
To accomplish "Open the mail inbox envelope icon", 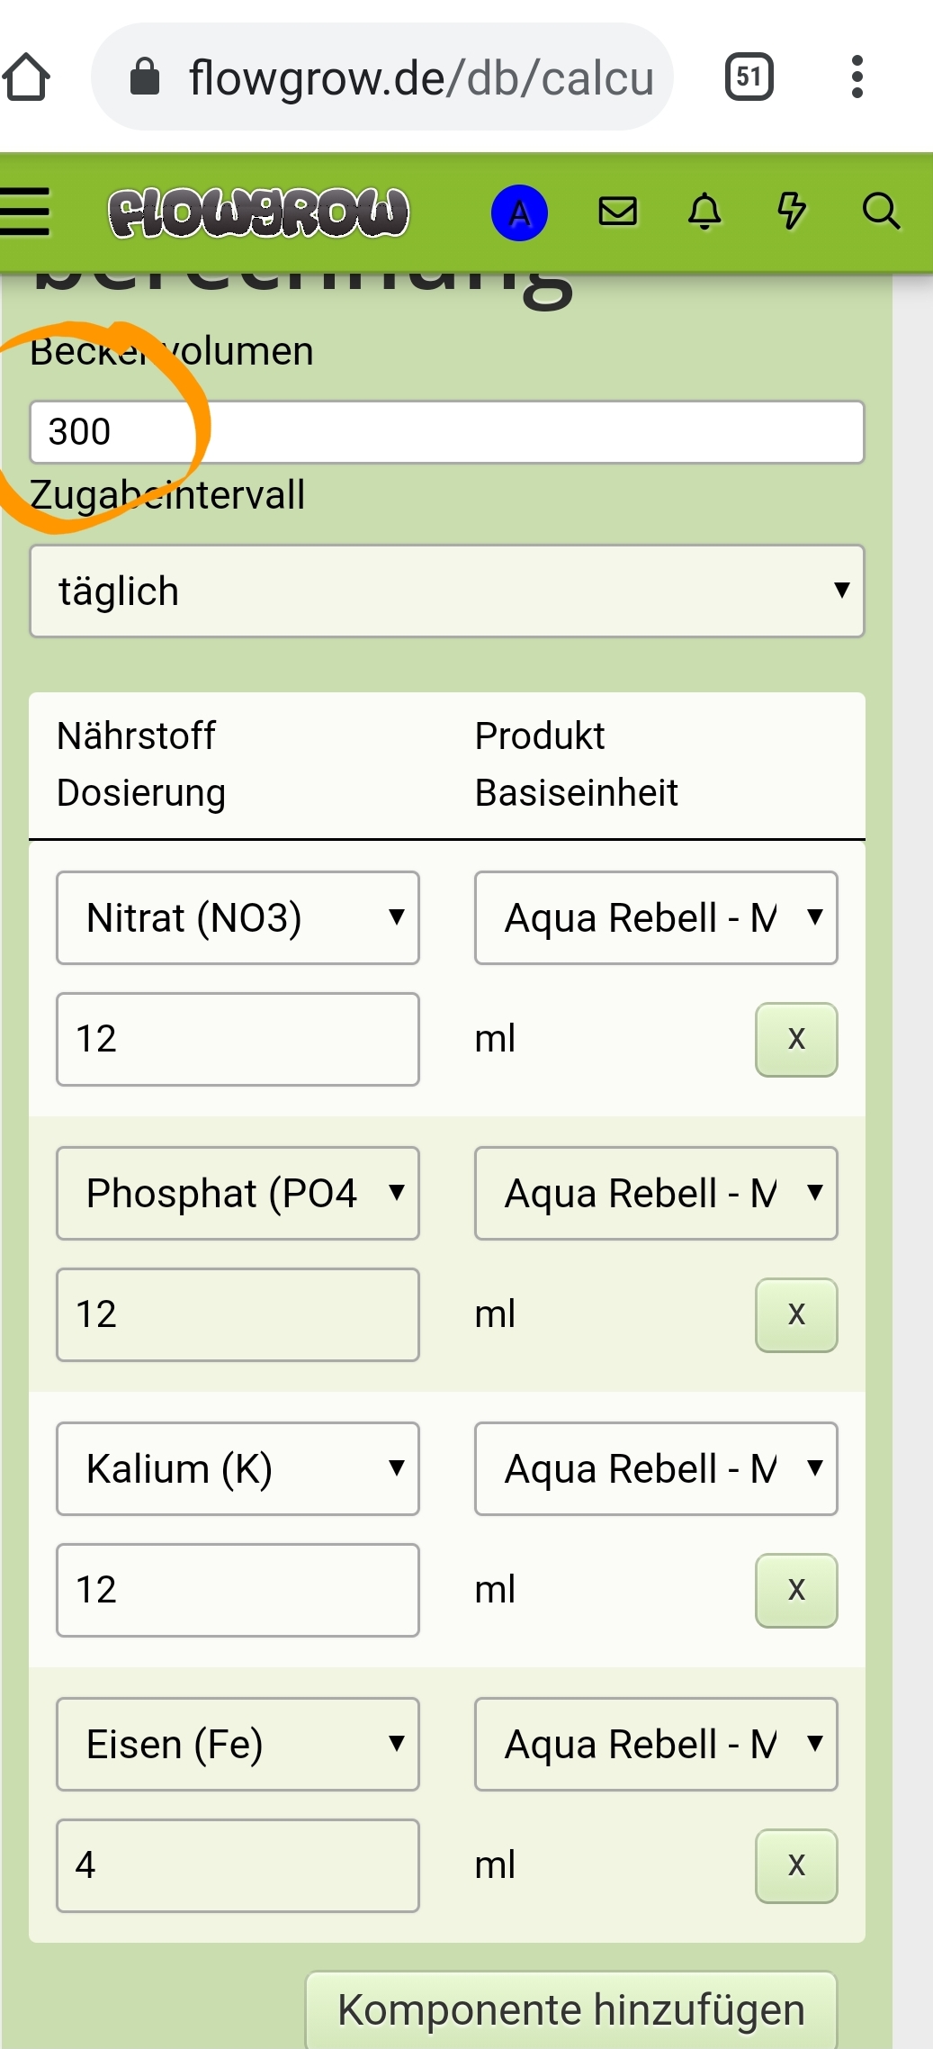I will (x=617, y=212).
